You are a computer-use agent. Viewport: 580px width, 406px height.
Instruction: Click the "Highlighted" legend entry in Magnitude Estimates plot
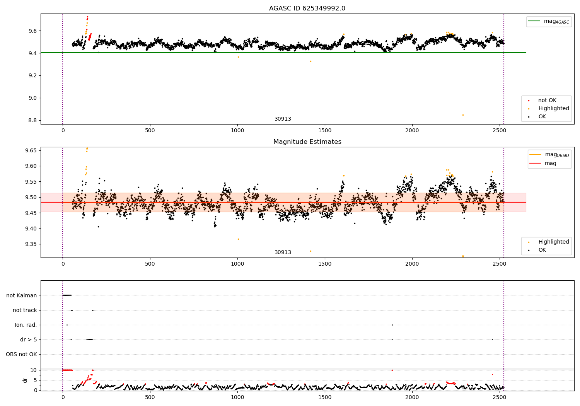coord(554,242)
